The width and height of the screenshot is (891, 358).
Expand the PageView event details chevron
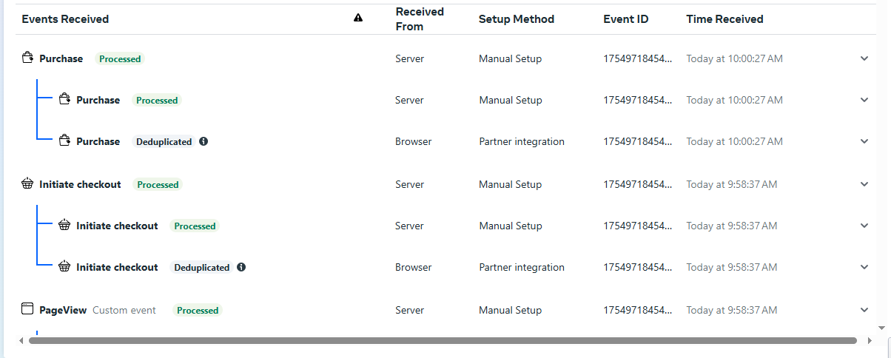864,310
